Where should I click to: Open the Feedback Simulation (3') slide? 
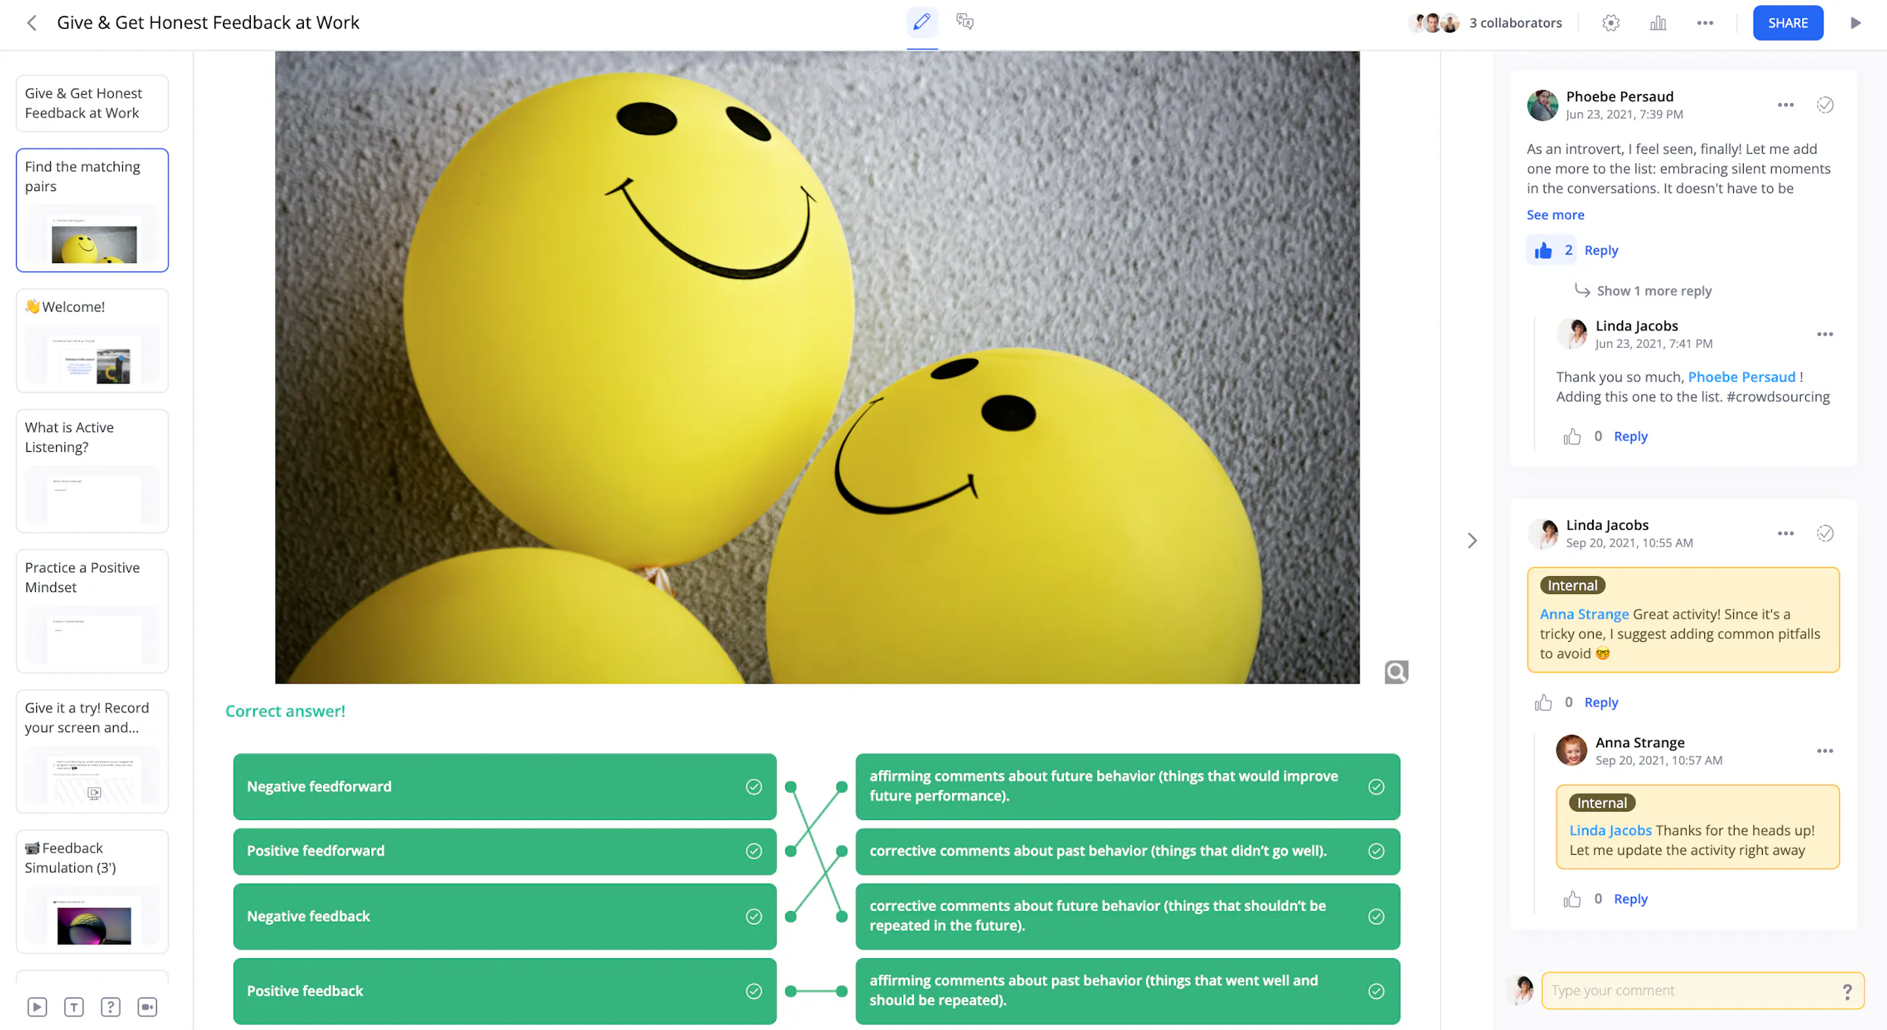click(92, 891)
